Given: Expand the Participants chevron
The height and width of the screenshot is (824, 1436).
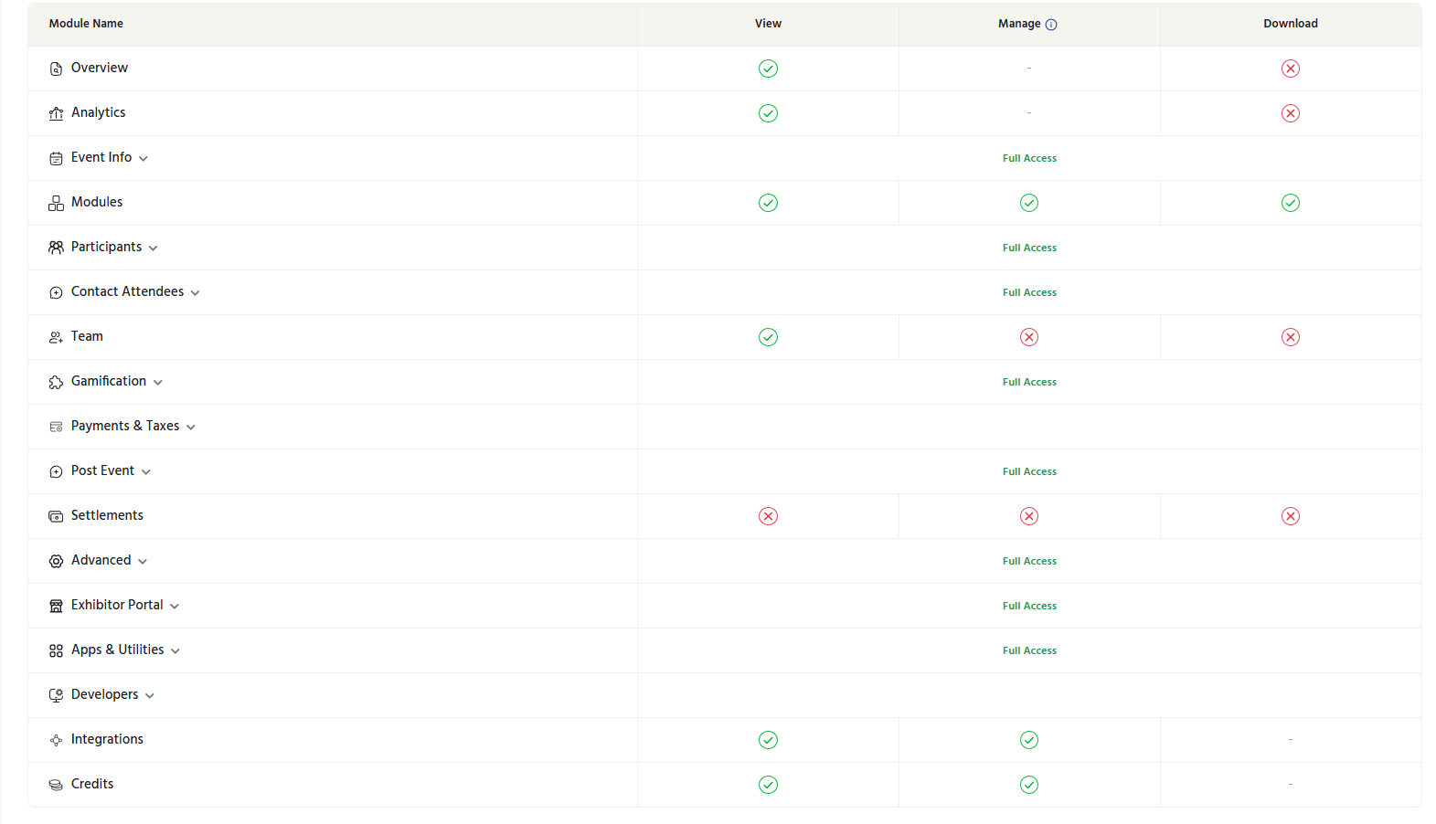Looking at the screenshot, I should coord(153,248).
